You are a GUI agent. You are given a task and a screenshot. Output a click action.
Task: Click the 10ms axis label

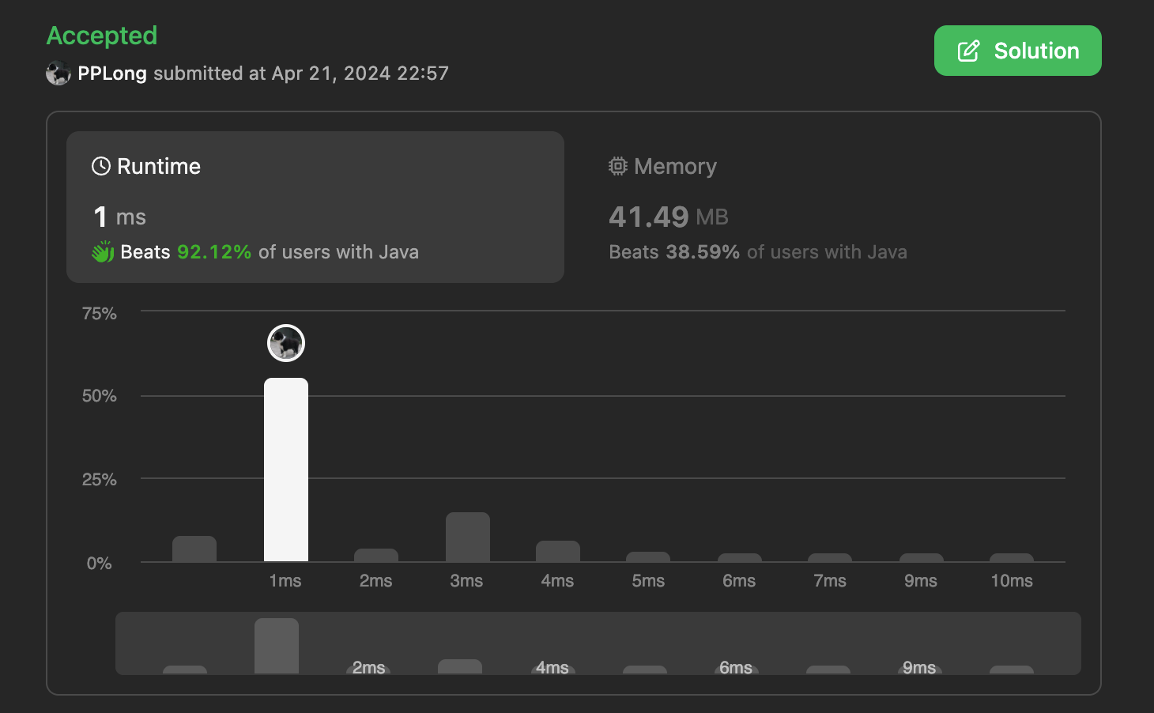1012,581
